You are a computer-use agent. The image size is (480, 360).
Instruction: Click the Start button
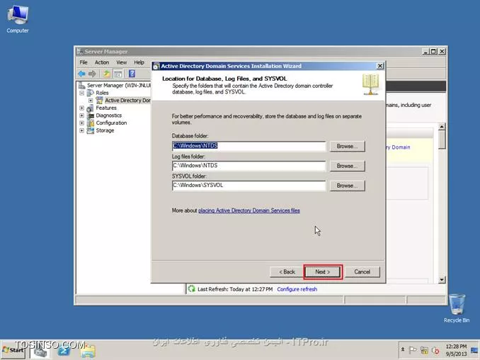point(13,350)
